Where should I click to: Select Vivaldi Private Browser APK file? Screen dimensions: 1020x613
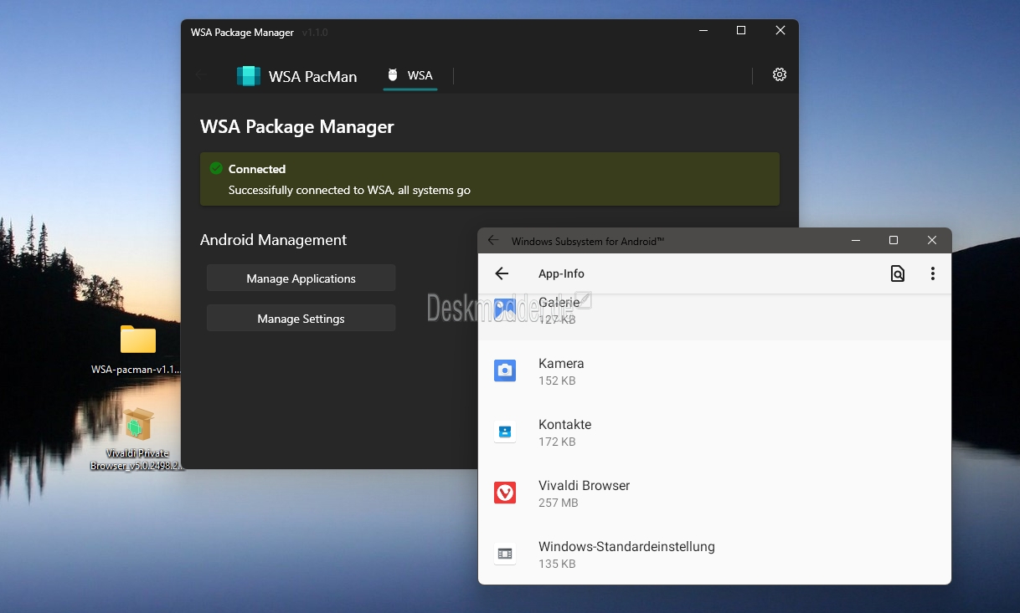[137, 439]
